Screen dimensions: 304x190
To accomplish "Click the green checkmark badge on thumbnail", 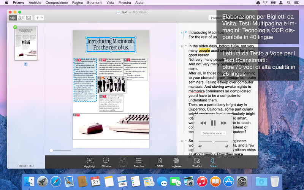I will 15,27.
